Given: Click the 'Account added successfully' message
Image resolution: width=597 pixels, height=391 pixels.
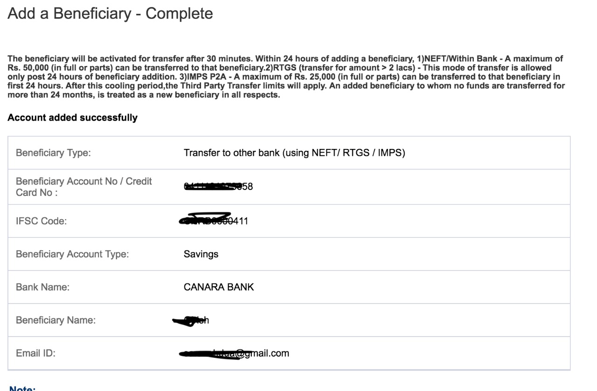Looking at the screenshot, I should coord(72,118).
